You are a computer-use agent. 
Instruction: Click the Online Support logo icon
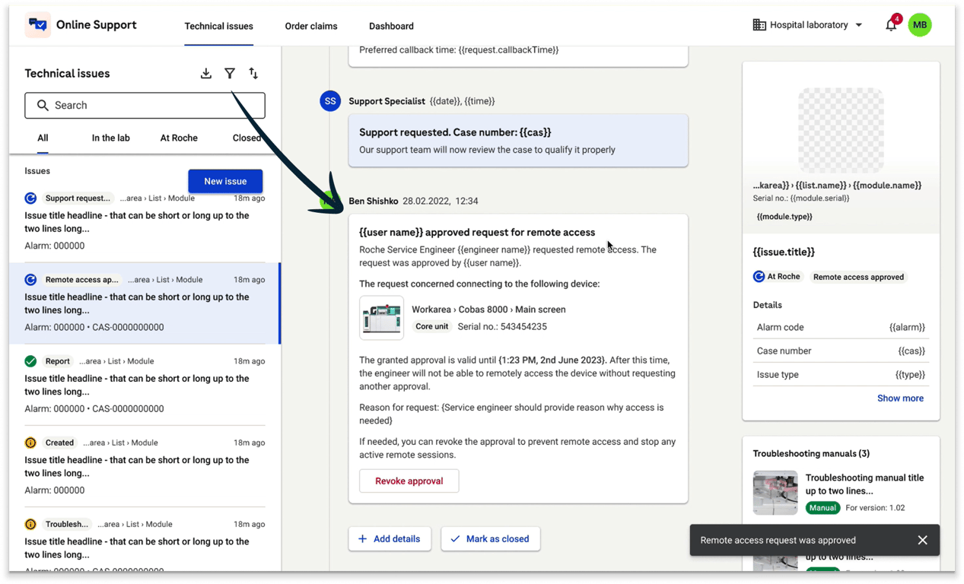click(x=37, y=25)
